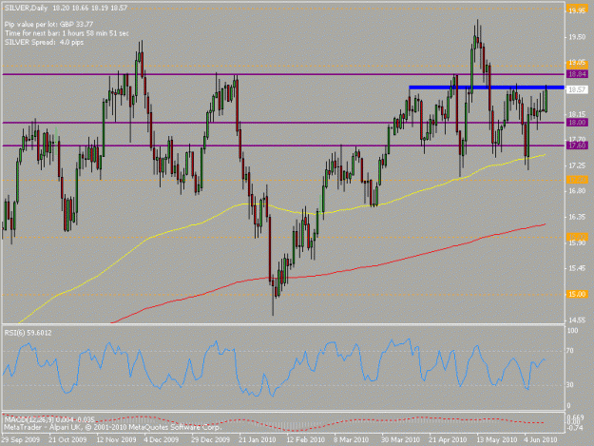Select the 'Pip value per lot: GBP 33.77' label
Viewport: 594px width, 446px height.
(x=48, y=25)
